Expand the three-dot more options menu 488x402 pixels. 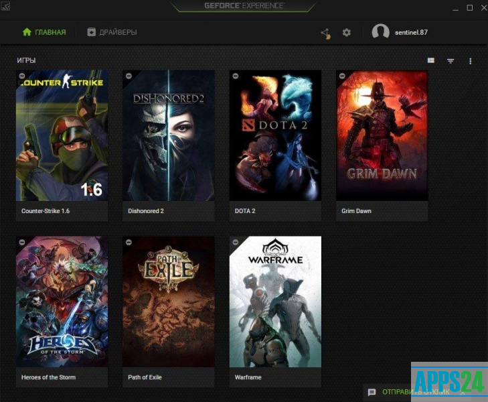470,61
